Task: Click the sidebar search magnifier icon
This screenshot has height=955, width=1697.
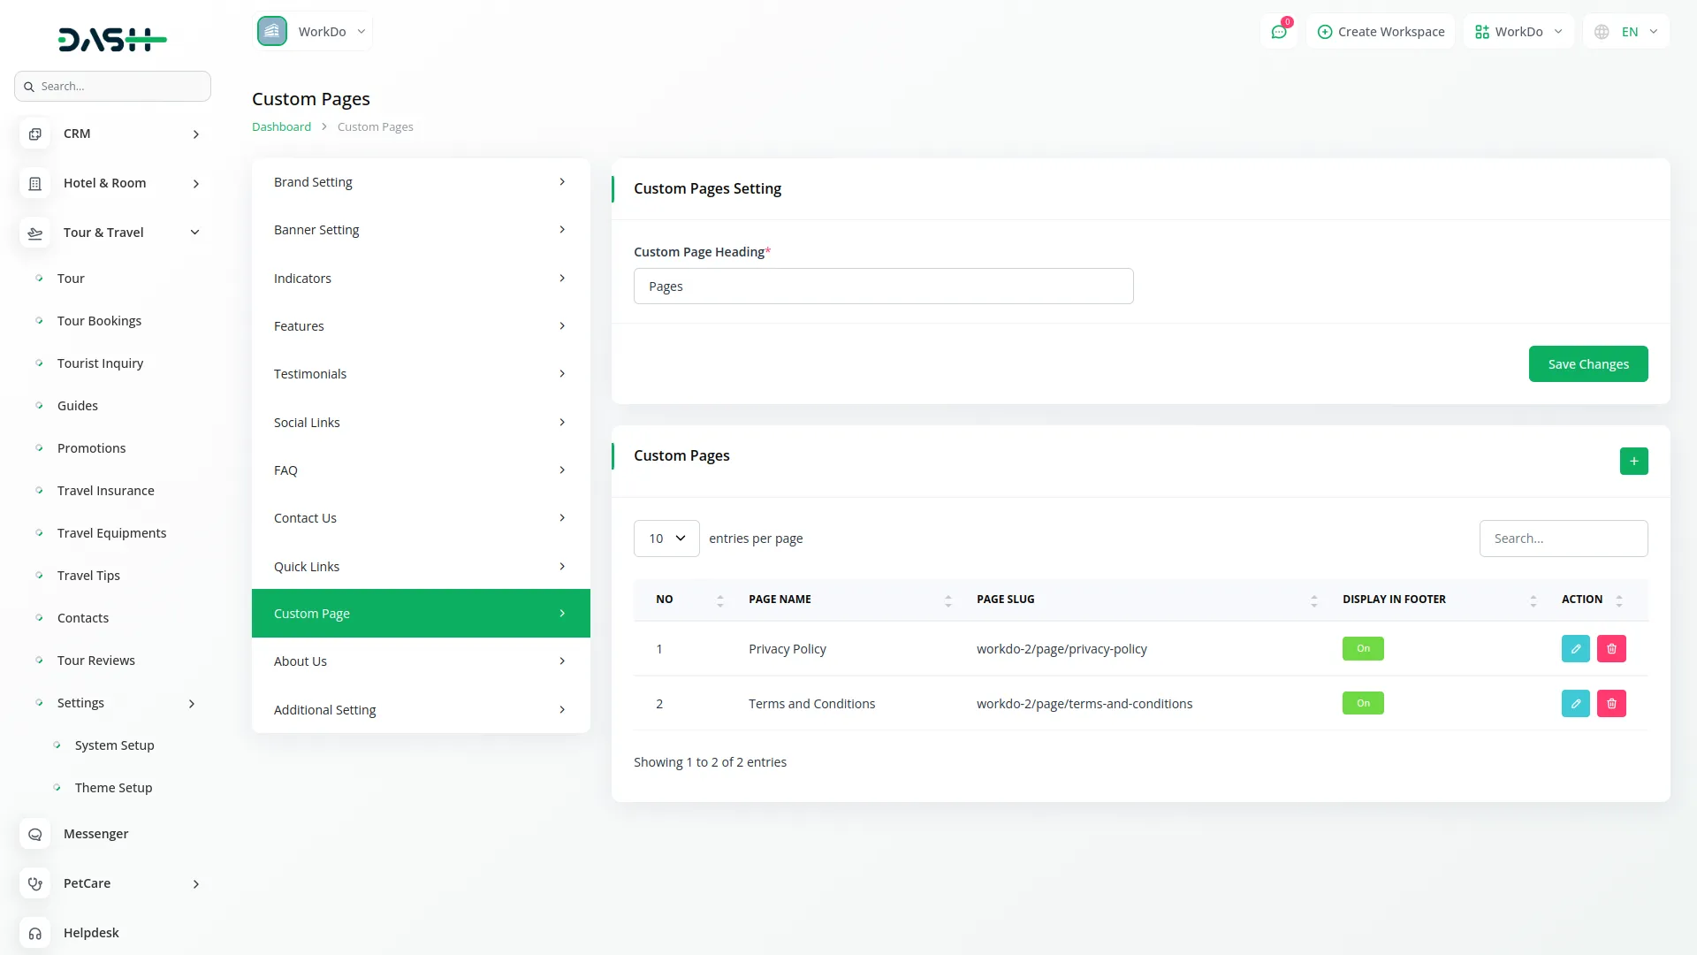Action: (29, 87)
